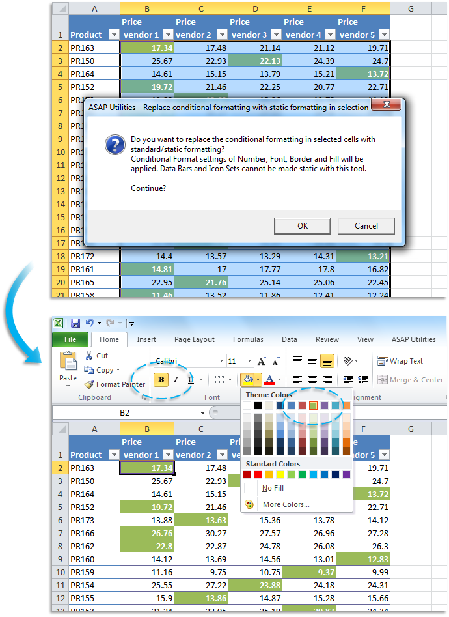The height and width of the screenshot is (617, 449).
Task: Select the Review ribbon tab
Action: point(327,339)
